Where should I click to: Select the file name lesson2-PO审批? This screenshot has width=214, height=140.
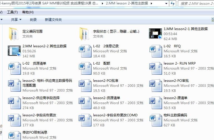click(176, 80)
